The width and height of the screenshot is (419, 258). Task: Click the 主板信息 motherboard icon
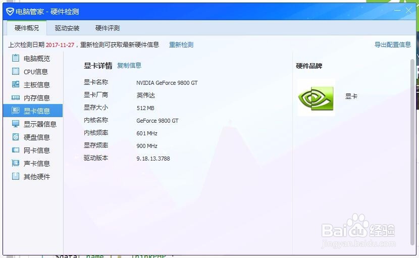point(16,84)
